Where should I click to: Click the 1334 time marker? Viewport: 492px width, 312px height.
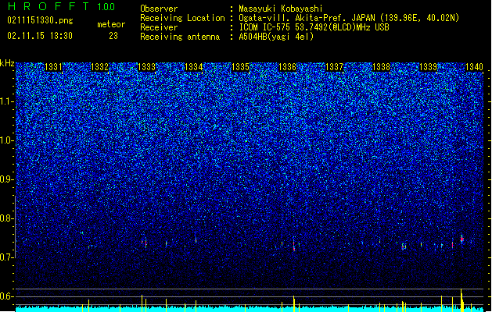coord(194,67)
